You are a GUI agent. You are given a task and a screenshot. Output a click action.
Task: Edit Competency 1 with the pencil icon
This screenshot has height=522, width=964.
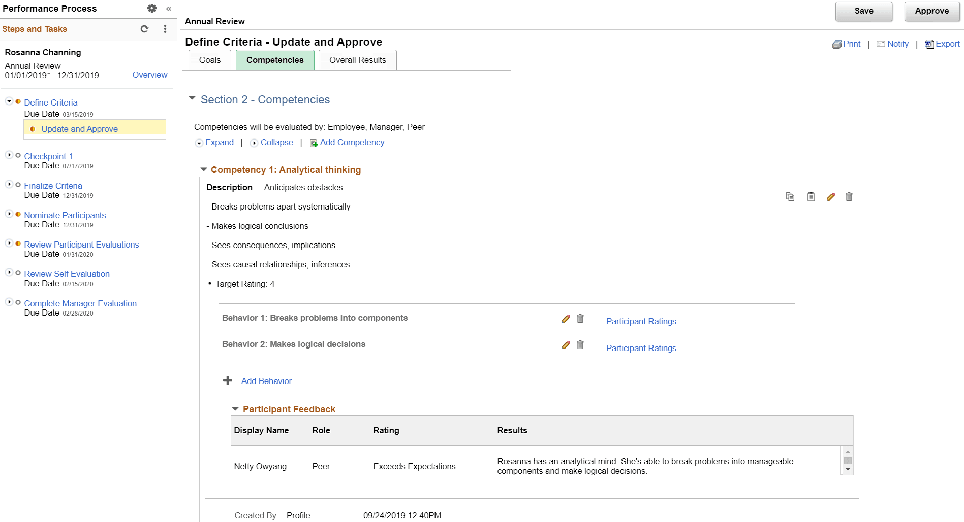(831, 197)
